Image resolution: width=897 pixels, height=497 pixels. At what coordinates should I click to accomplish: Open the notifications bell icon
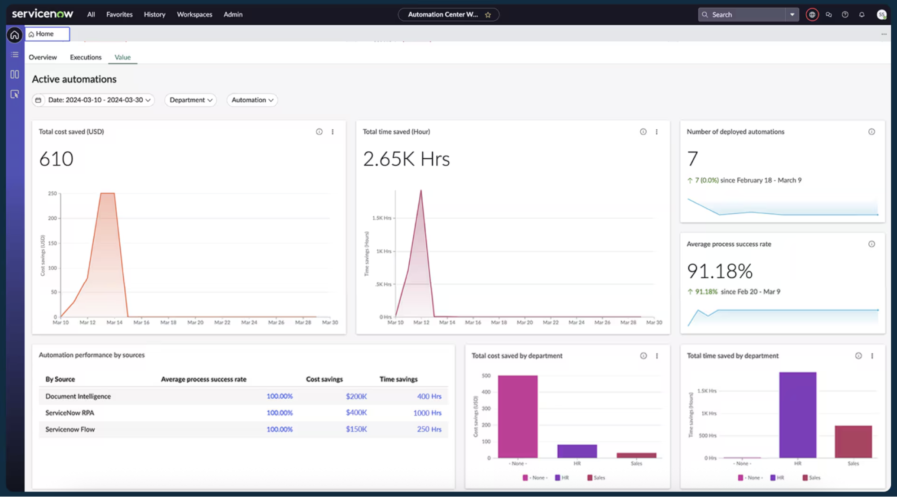point(862,14)
